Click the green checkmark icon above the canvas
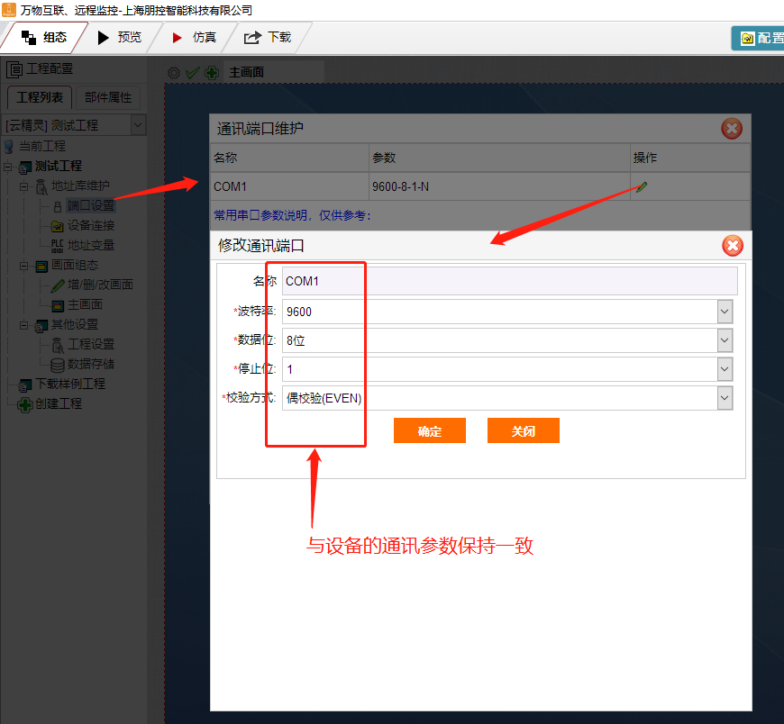Viewport: 784px width, 724px height. [192, 72]
